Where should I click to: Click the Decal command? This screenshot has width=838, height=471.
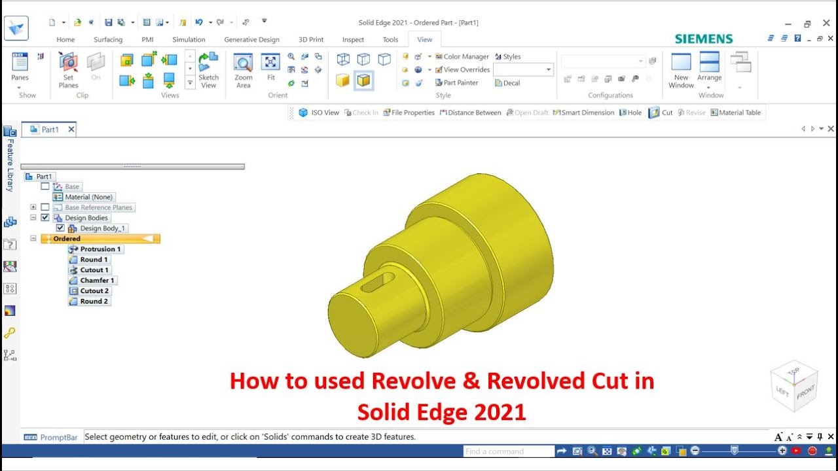[507, 83]
